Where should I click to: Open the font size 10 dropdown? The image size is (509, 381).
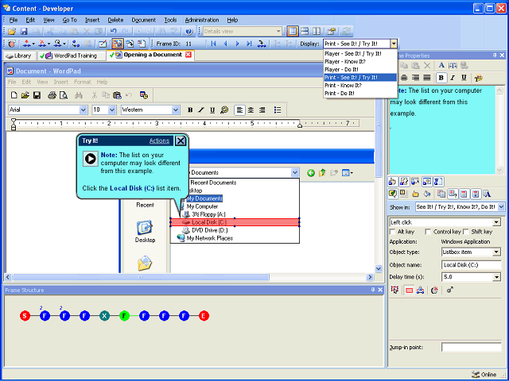[112, 110]
